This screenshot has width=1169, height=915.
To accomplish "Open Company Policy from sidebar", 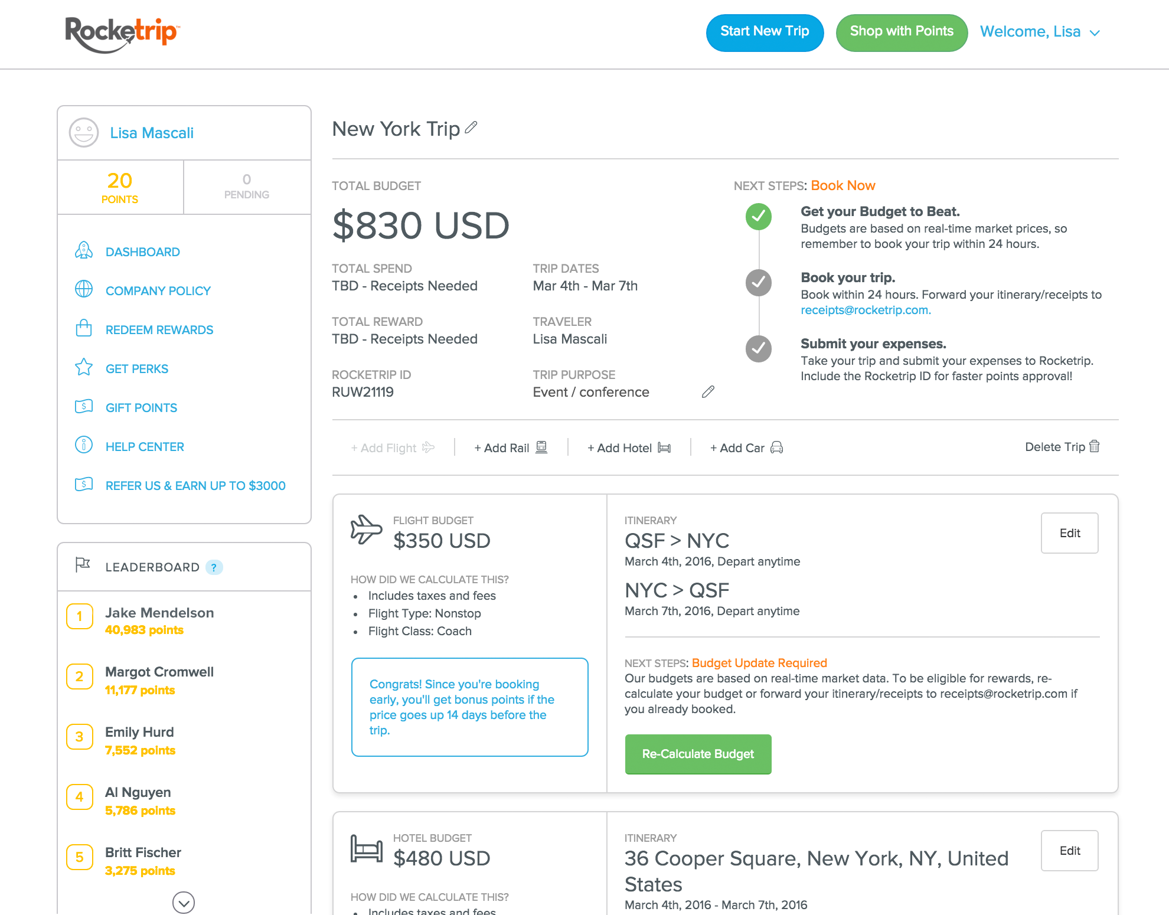I will pos(158,290).
